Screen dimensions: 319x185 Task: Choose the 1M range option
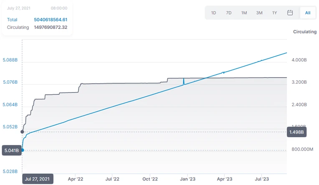(244, 13)
